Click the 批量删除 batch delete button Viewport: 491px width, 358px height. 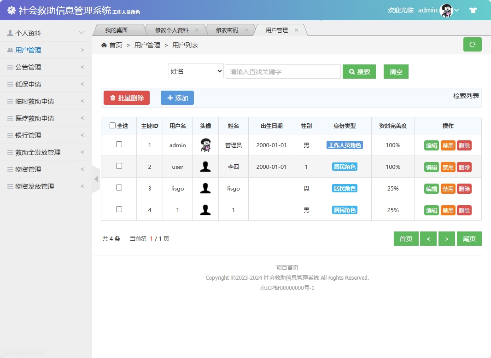(x=126, y=98)
